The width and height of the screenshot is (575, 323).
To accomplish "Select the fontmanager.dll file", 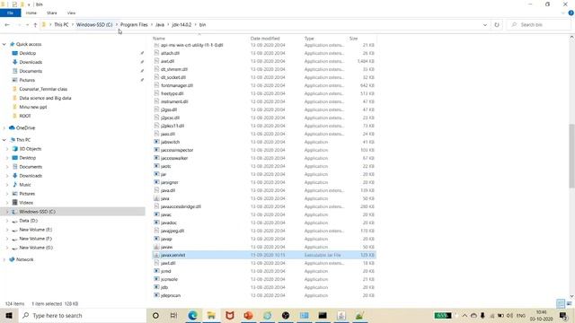I will point(177,85).
